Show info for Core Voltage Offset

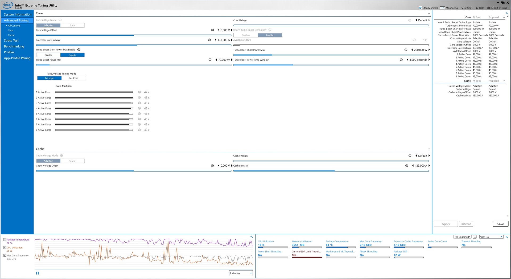(x=212, y=30)
